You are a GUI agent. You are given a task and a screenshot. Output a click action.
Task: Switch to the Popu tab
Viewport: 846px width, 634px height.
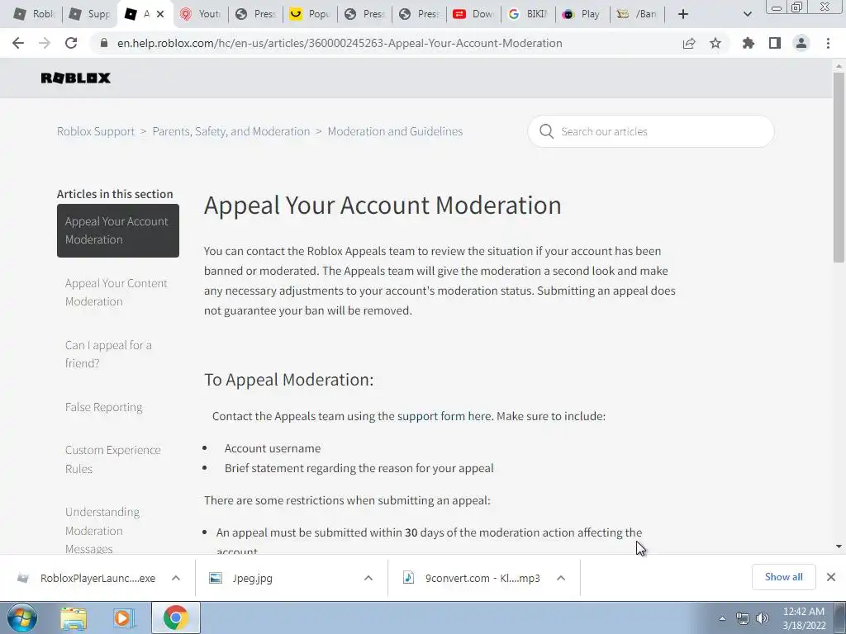coord(310,14)
